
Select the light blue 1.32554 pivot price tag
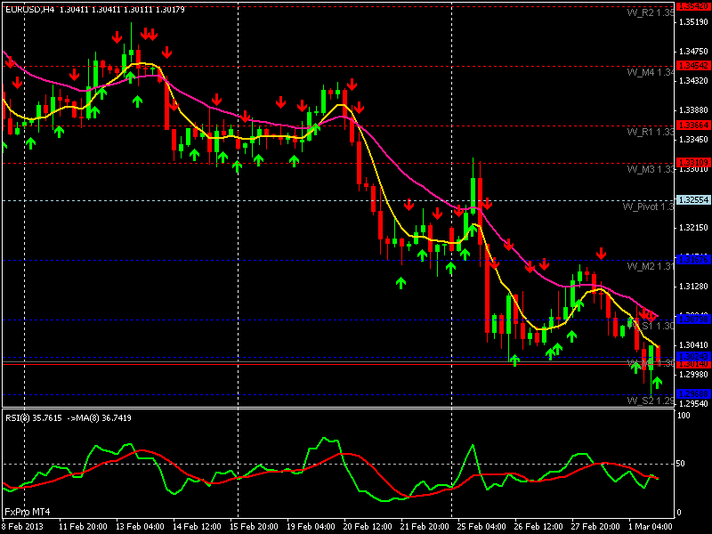tap(693, 199)
